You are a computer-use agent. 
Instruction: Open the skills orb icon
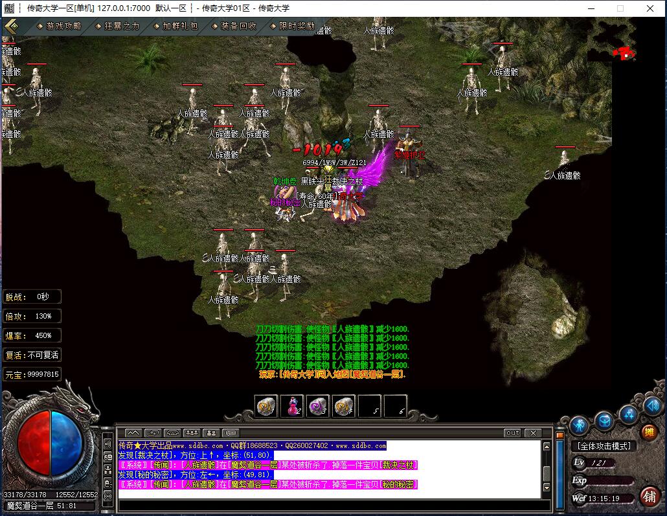coord(629,414)
